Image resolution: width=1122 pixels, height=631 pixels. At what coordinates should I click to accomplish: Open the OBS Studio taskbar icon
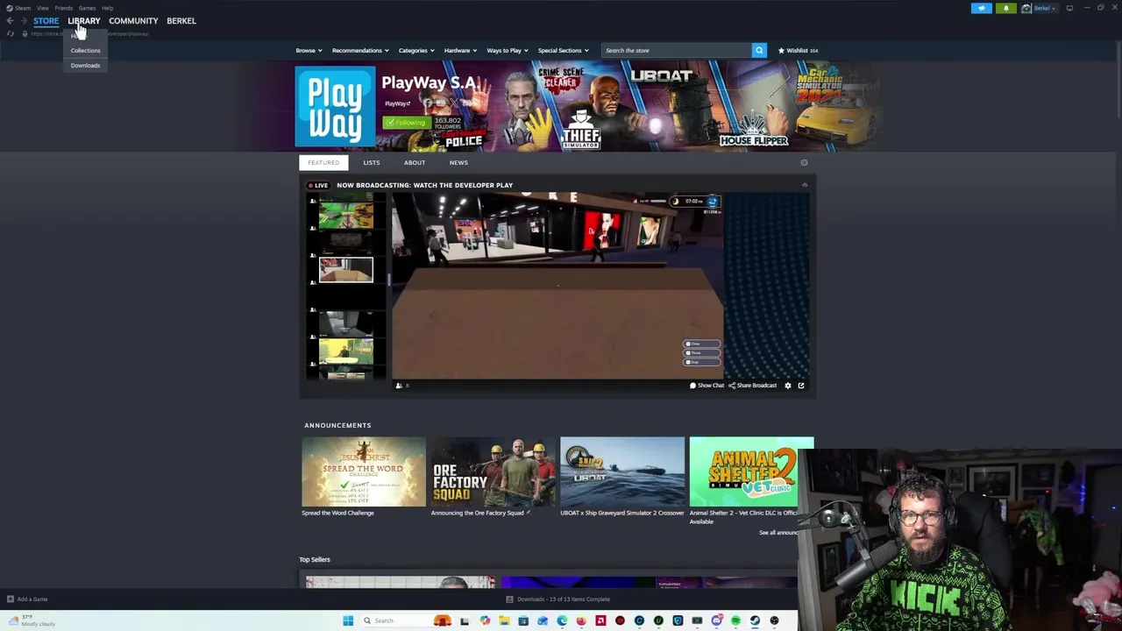pyautogui.click(x=774, y=620)
